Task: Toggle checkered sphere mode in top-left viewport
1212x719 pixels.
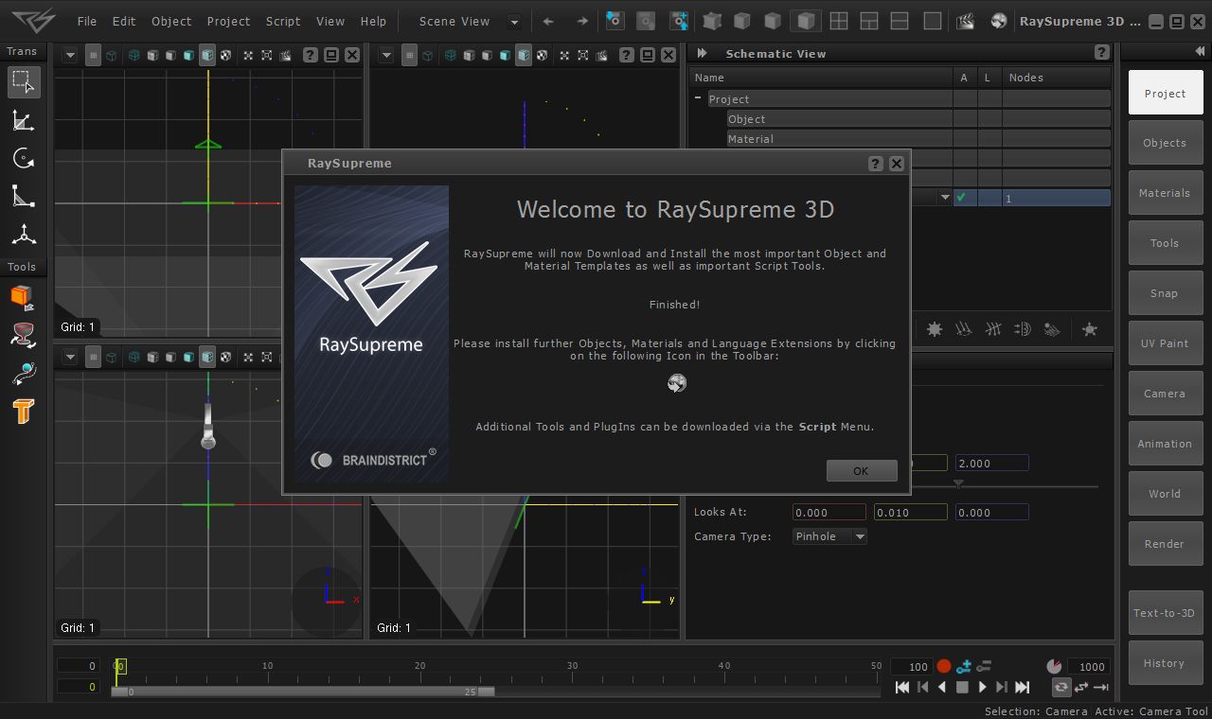Action: pyautogui.click(x=225, y=56)
